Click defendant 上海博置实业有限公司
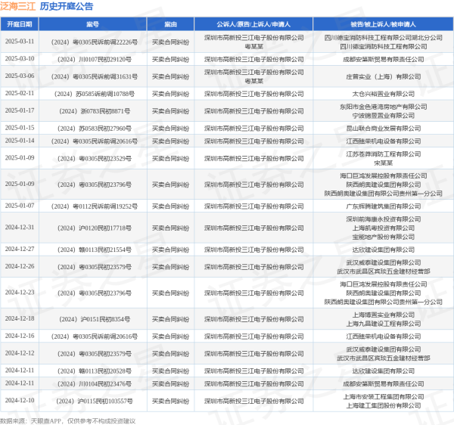 point(383,315)
